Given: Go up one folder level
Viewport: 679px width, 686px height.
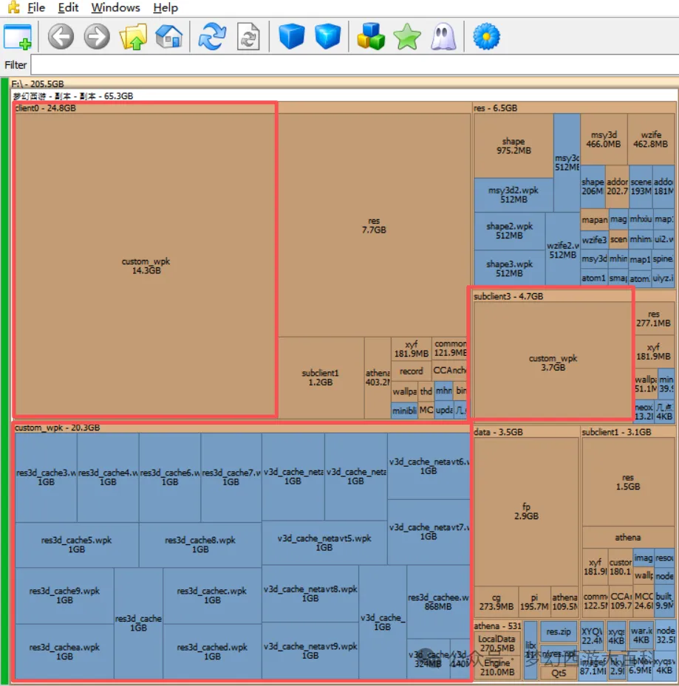Looking at the screenshot, I should click(134, 36).
